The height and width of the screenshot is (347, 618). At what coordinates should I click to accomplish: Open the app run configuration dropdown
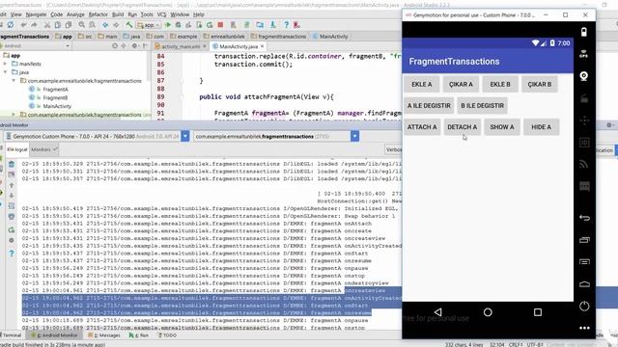[x=149, y=25]
